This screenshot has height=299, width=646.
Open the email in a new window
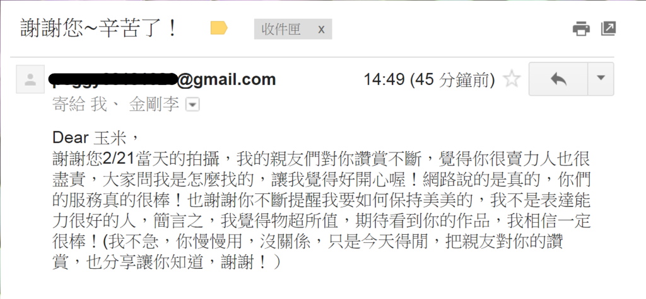pyautogui.click(x=608, y=29)
